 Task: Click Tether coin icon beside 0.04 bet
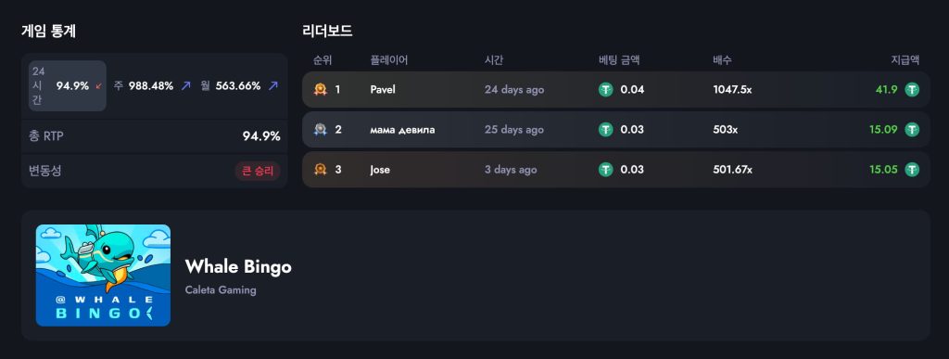coord(606,90)
